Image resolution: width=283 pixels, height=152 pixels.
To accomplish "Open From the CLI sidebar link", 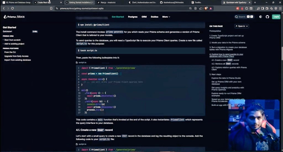I will (x=10, y=52).
